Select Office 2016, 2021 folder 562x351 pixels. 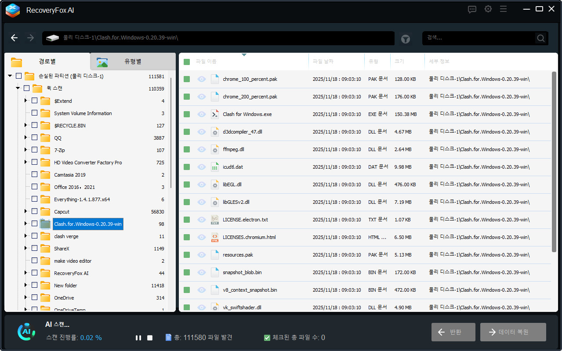pyautogui.click(x=74, y=187)
